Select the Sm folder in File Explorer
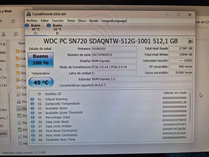This screenshot has height=157, width=209. [x=21, y=73]
